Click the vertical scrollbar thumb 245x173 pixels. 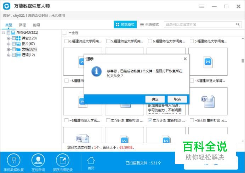pos(243,60)
